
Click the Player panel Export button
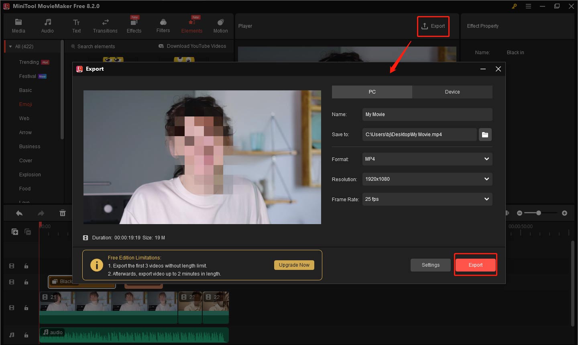click(433, 26)
